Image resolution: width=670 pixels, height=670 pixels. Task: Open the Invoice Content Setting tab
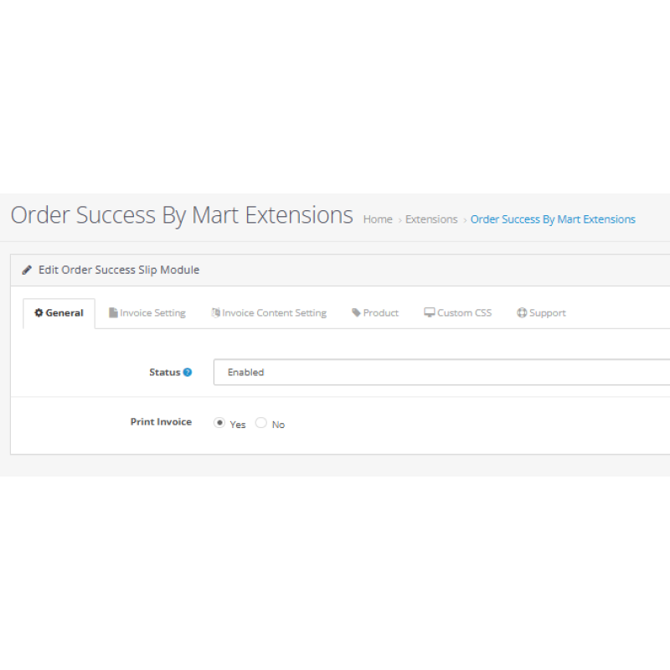(x=274, y=313)
